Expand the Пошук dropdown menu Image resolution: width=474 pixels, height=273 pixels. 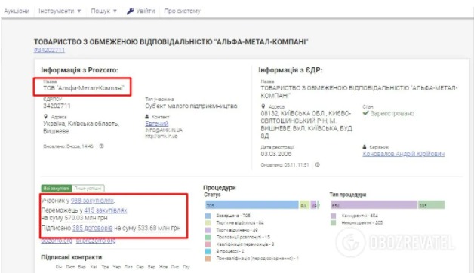click(x=103, y=11)
